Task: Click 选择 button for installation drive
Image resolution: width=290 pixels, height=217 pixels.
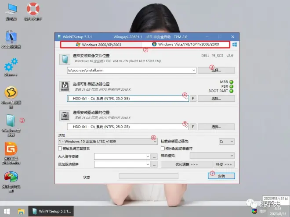Action: click(x=216, y=127)
